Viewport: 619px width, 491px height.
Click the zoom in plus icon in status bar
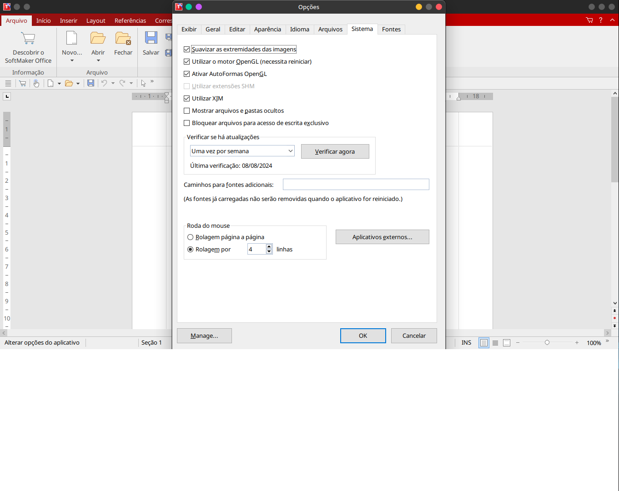point(577,343)
